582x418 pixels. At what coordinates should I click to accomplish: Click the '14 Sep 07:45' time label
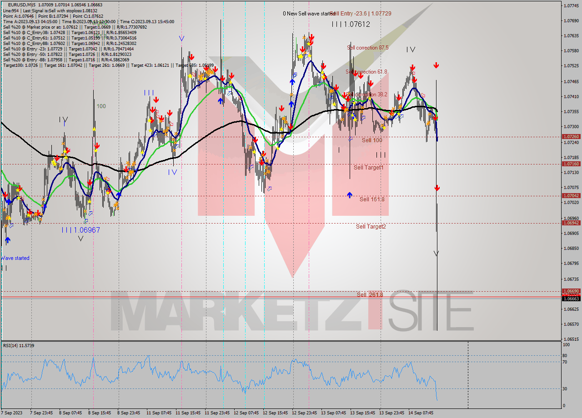tap(421, 413)
